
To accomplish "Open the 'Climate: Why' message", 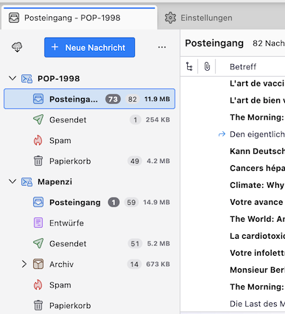I will [257, 185].
